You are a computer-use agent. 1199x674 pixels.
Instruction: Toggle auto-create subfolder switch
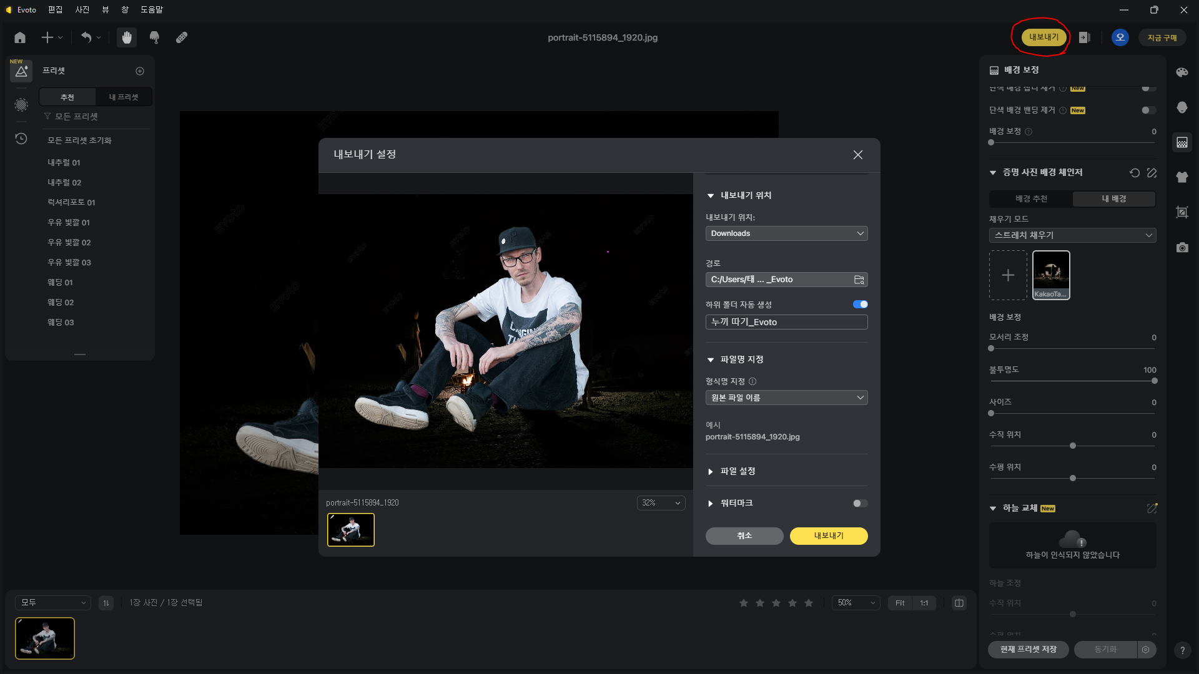860,305
